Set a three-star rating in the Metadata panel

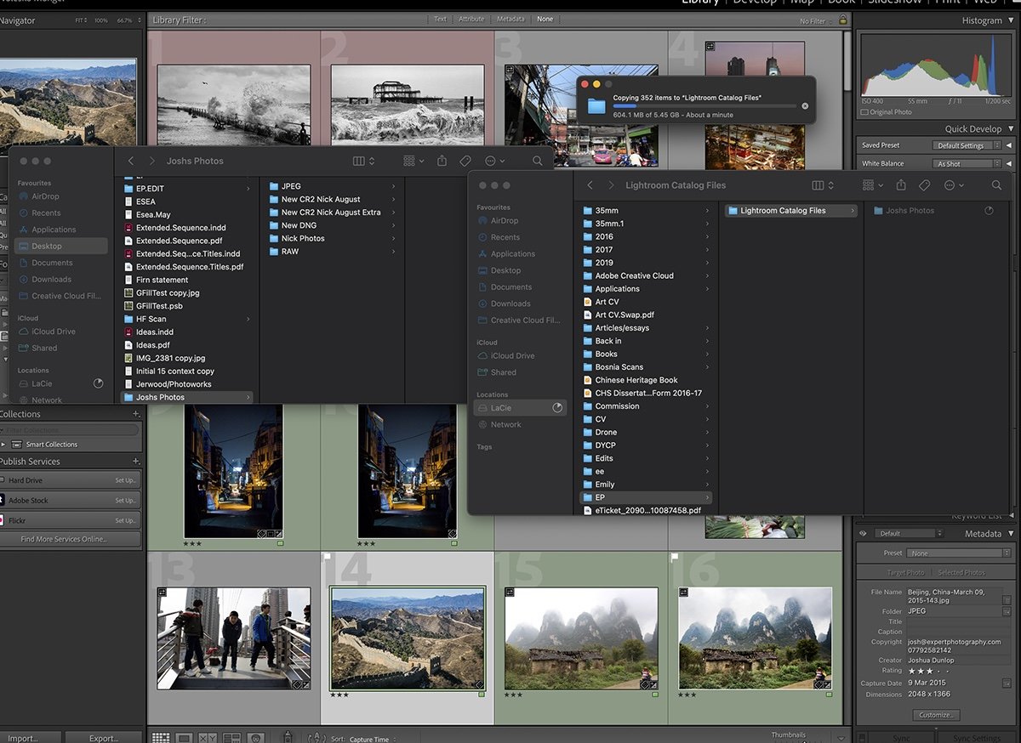pos(930,671)
